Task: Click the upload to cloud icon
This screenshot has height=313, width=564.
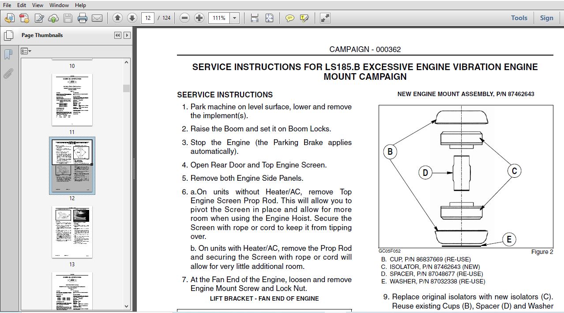Action: [53, 18]
